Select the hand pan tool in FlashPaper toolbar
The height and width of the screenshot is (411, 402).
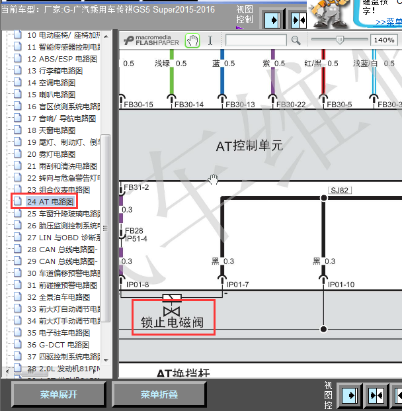tap(192, 40)
